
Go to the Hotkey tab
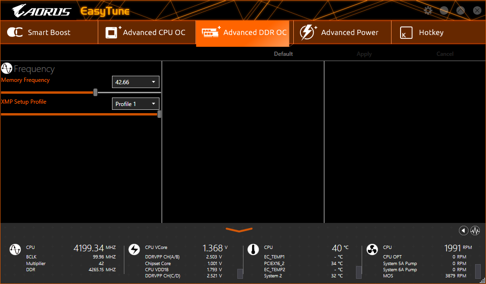(x=438, y=33)
